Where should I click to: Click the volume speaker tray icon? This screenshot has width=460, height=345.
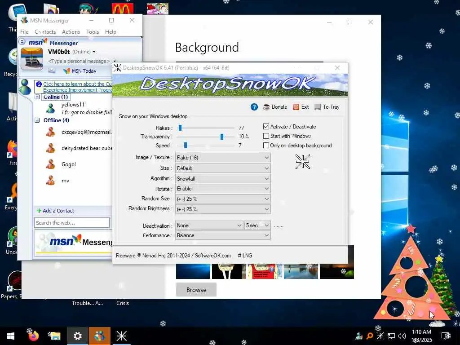(402, 336)
